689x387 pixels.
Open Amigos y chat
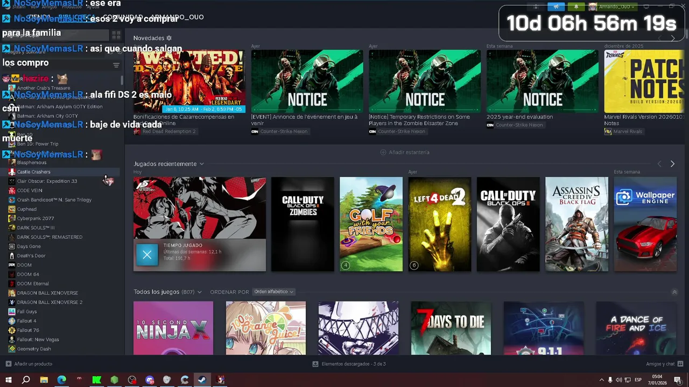click(x=660, y=364)
